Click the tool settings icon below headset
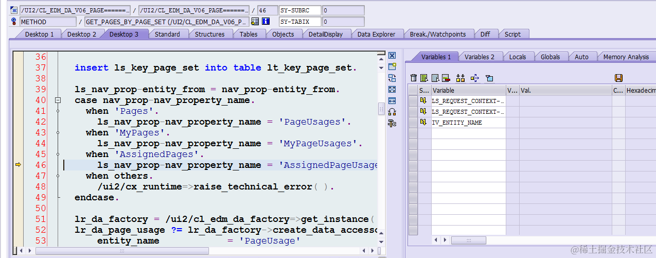The image size is (656, 258). [x=392, y=123]
